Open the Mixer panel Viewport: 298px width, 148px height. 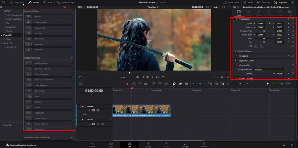click(x=248, y=3)
